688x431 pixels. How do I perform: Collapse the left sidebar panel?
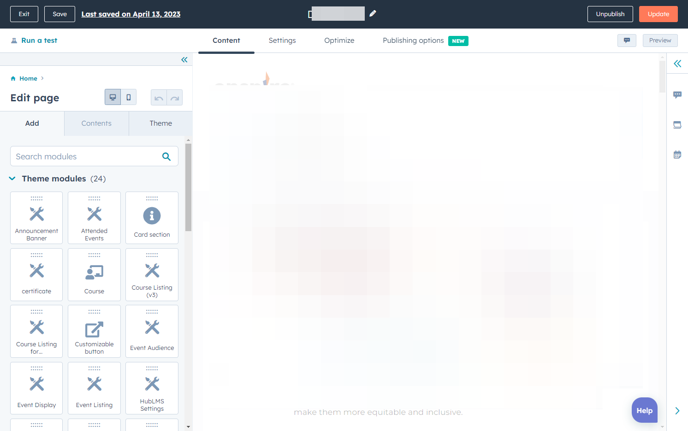[x=184, y=60]
